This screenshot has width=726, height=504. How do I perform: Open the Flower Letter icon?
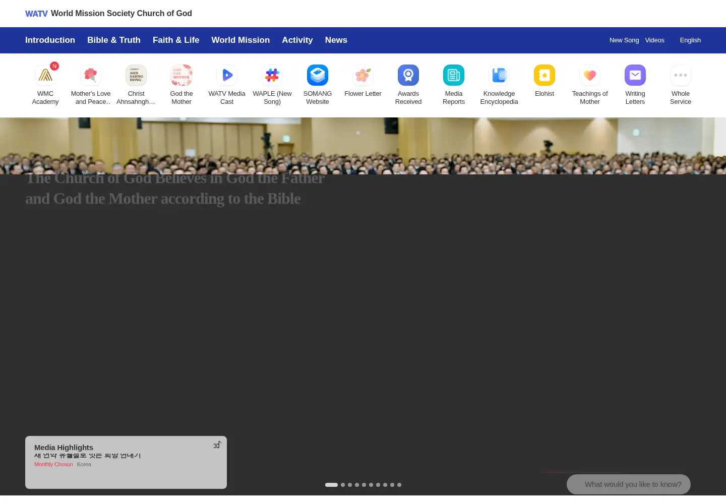[363, 75]
